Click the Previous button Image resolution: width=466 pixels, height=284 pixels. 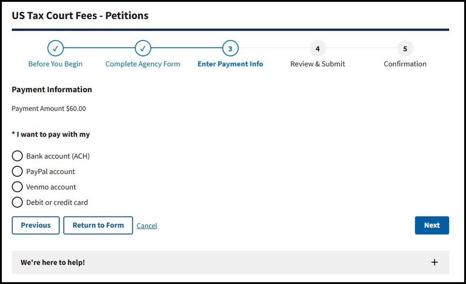click(x=35, y=225)
